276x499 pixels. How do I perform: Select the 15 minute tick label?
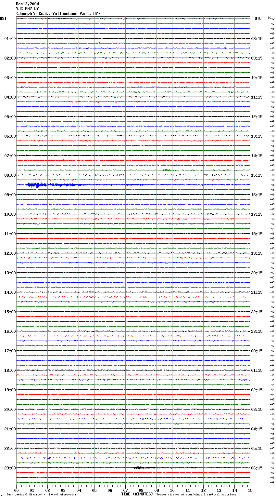[250, 490]
